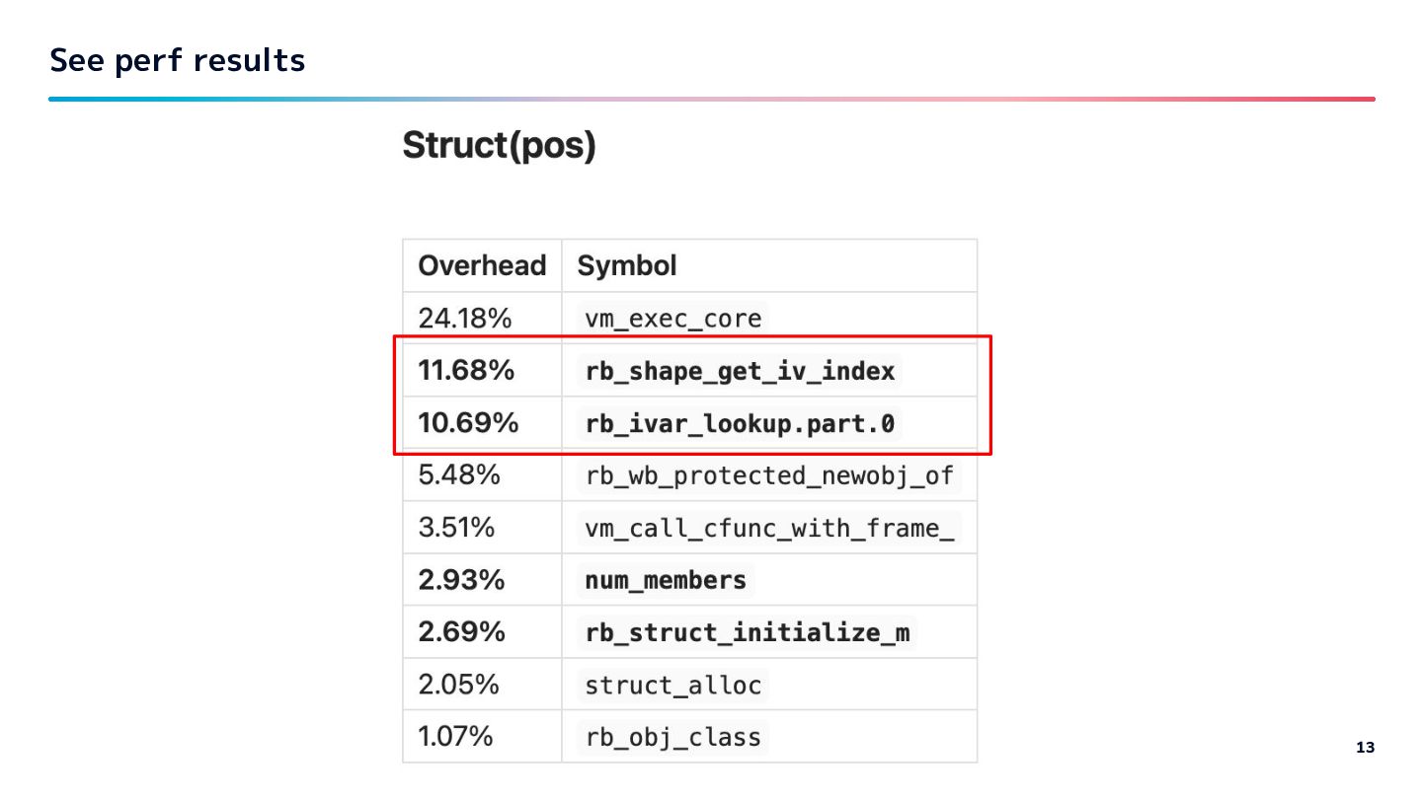Select the vm_call_cfunc_with_frame_ symbol
Screen dimensions: 1422x799
[x=769, y=528]
